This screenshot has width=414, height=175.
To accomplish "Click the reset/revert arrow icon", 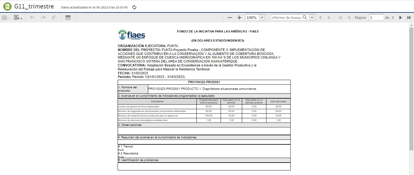I will [x=54, y=18].
